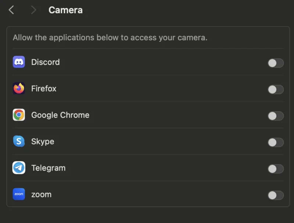294x223 pixels.
Task: Click the Camera settings title
Action: pyautogui.click(x=65, y=10)
